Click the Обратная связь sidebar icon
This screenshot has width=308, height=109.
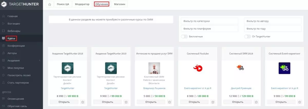(x=3, y=106)
